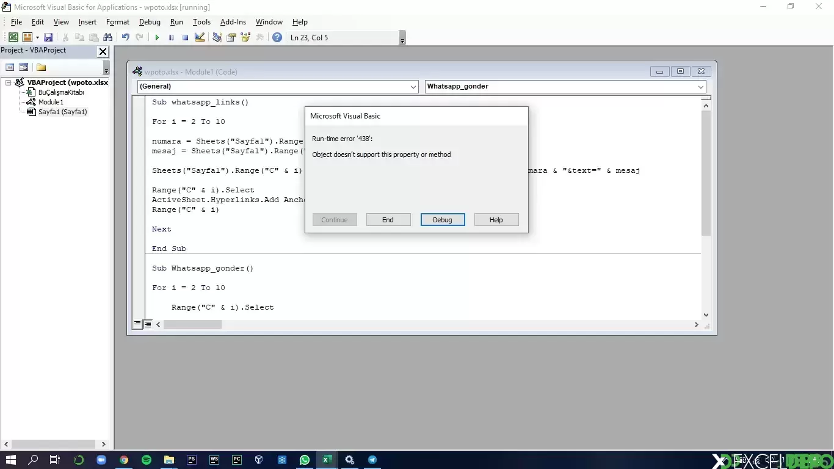Open the Edit menu
The image size is (834, 469).
38,22
